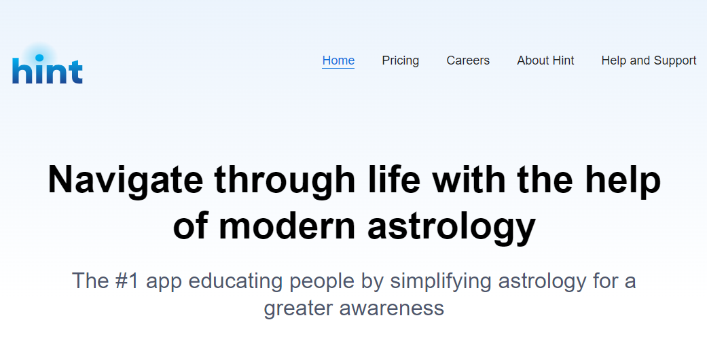Click the bold headline word "astrology"
This screenshot has width=707, height=354.
pos(452,226)
